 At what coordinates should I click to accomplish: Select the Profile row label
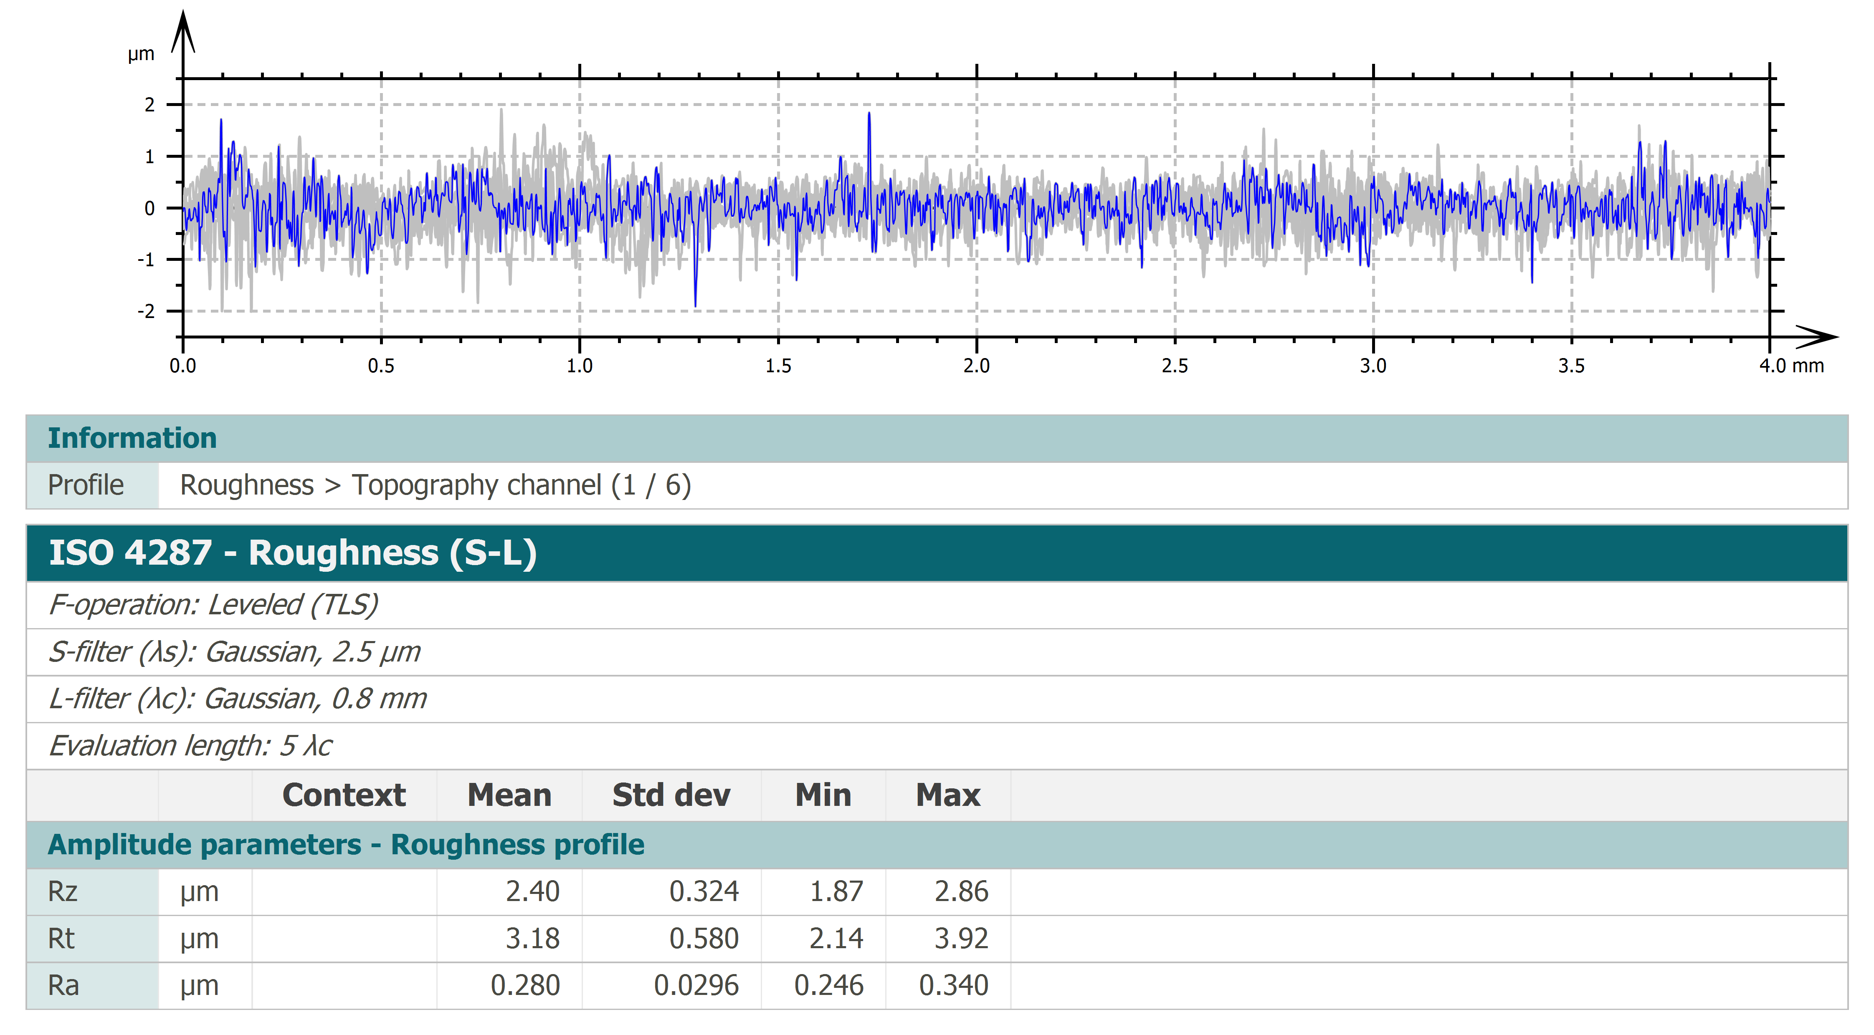pos(86,485)
